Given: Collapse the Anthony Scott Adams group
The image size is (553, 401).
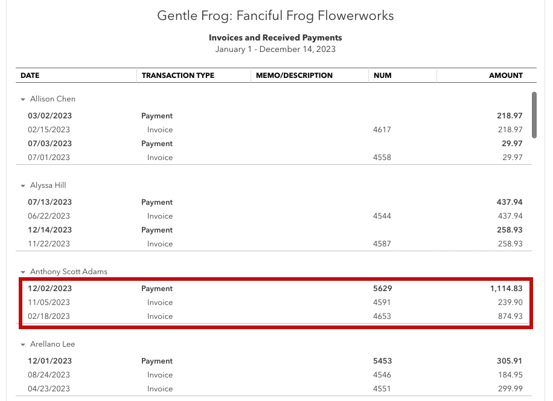Looking at the screenshot, I should [x=23, y=272].
